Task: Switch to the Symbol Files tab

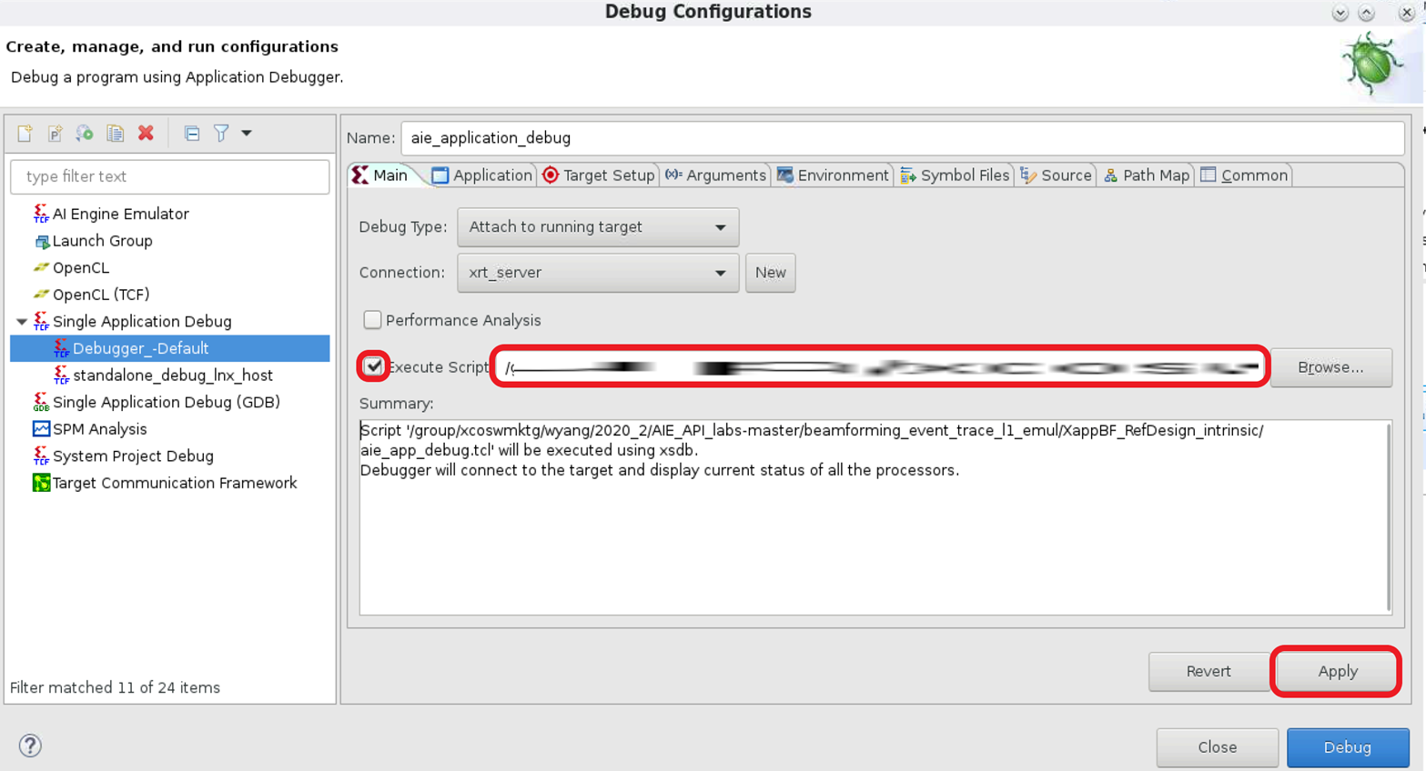Action: (955, 175)
